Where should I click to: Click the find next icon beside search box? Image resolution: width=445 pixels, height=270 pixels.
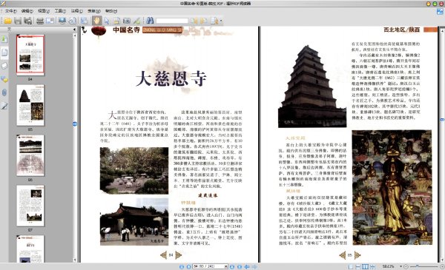tap(204, 21)
